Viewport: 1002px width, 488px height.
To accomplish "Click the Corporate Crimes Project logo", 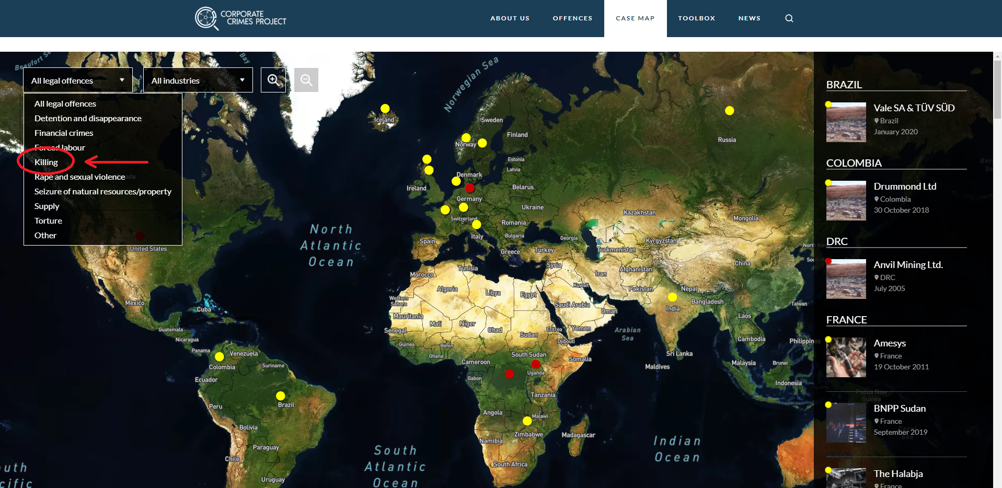I will pos(241,18).
